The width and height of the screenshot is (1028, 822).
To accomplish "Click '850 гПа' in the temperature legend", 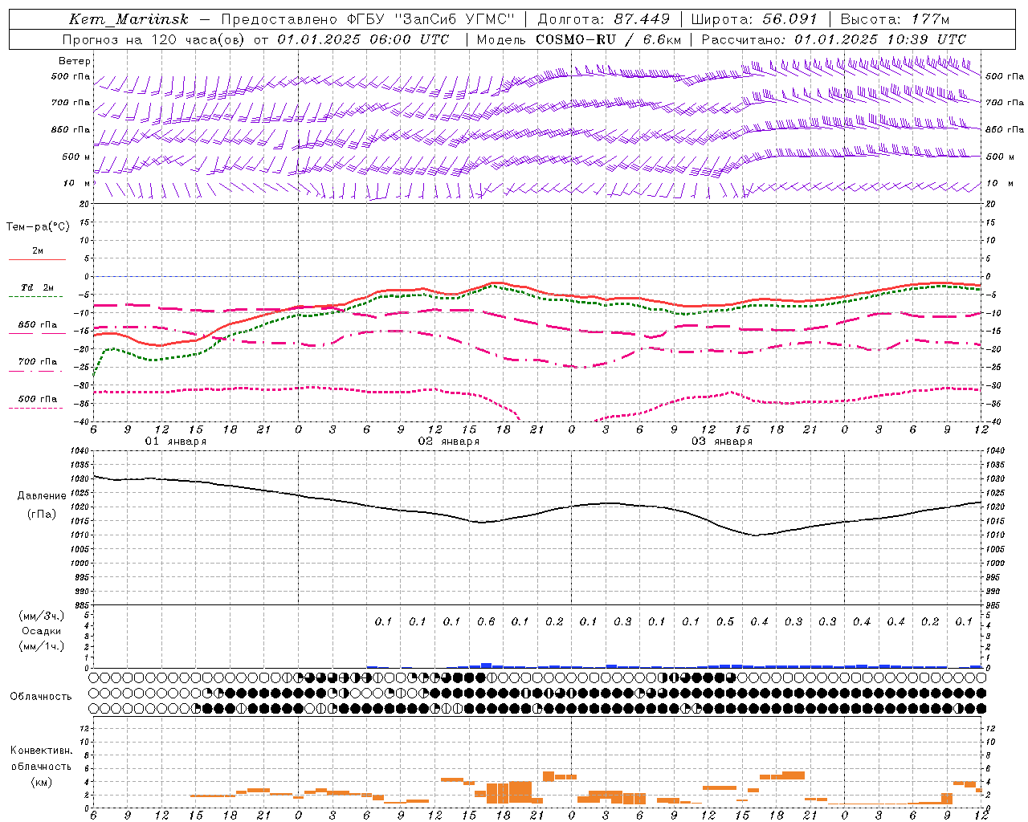I will (38, 325).
